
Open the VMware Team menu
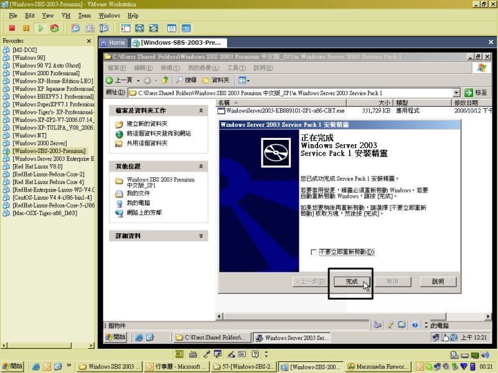coord(85,16)
